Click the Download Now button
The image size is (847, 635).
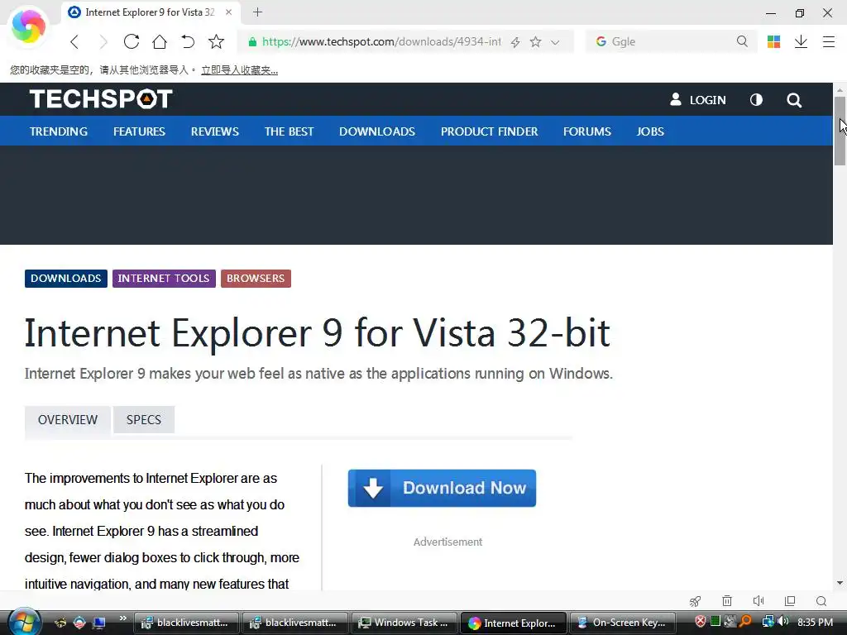coord(442,488)
